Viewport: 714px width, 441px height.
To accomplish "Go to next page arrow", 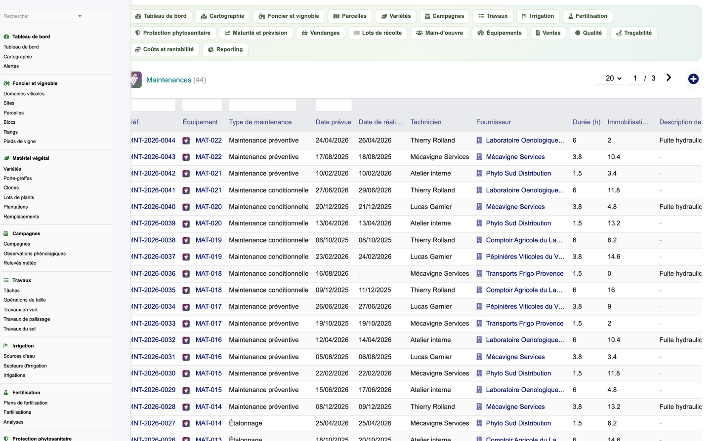I will (x=669, y=78).
